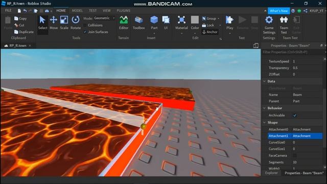Open the UI insert tool
Image resolution: width=327 pixels, height=184 pixels.
click(x=166, y=22)
